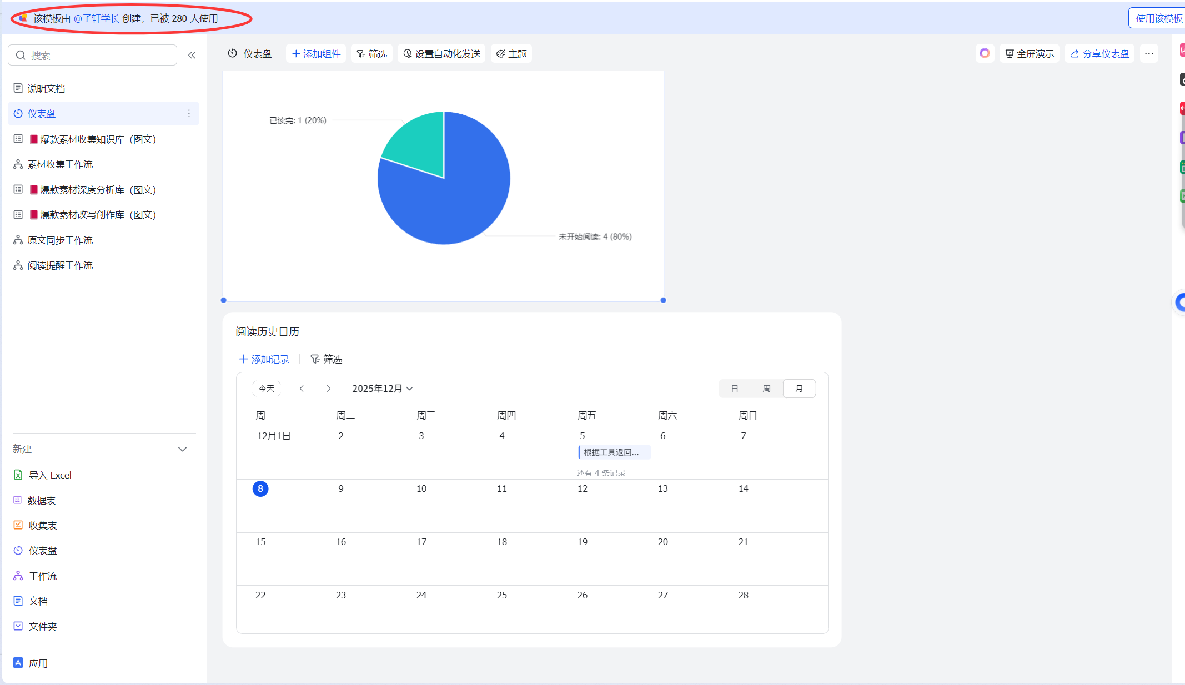This screenshot has height=685, width=1185.
Task: Collapse the 新建 section chevron
Action: point(182,449)
